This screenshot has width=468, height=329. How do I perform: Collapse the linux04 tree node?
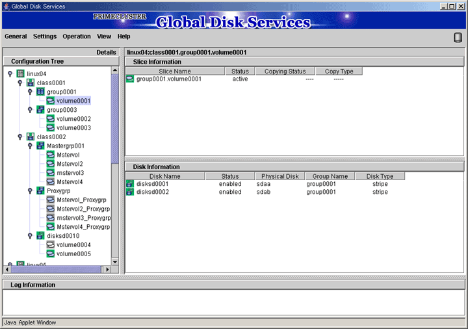point(10,73)
